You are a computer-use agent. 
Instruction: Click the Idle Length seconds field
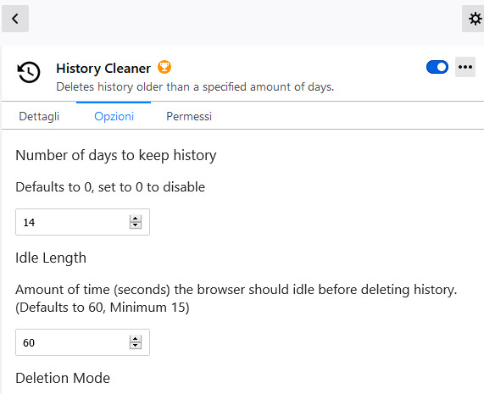tap(82, 342)
